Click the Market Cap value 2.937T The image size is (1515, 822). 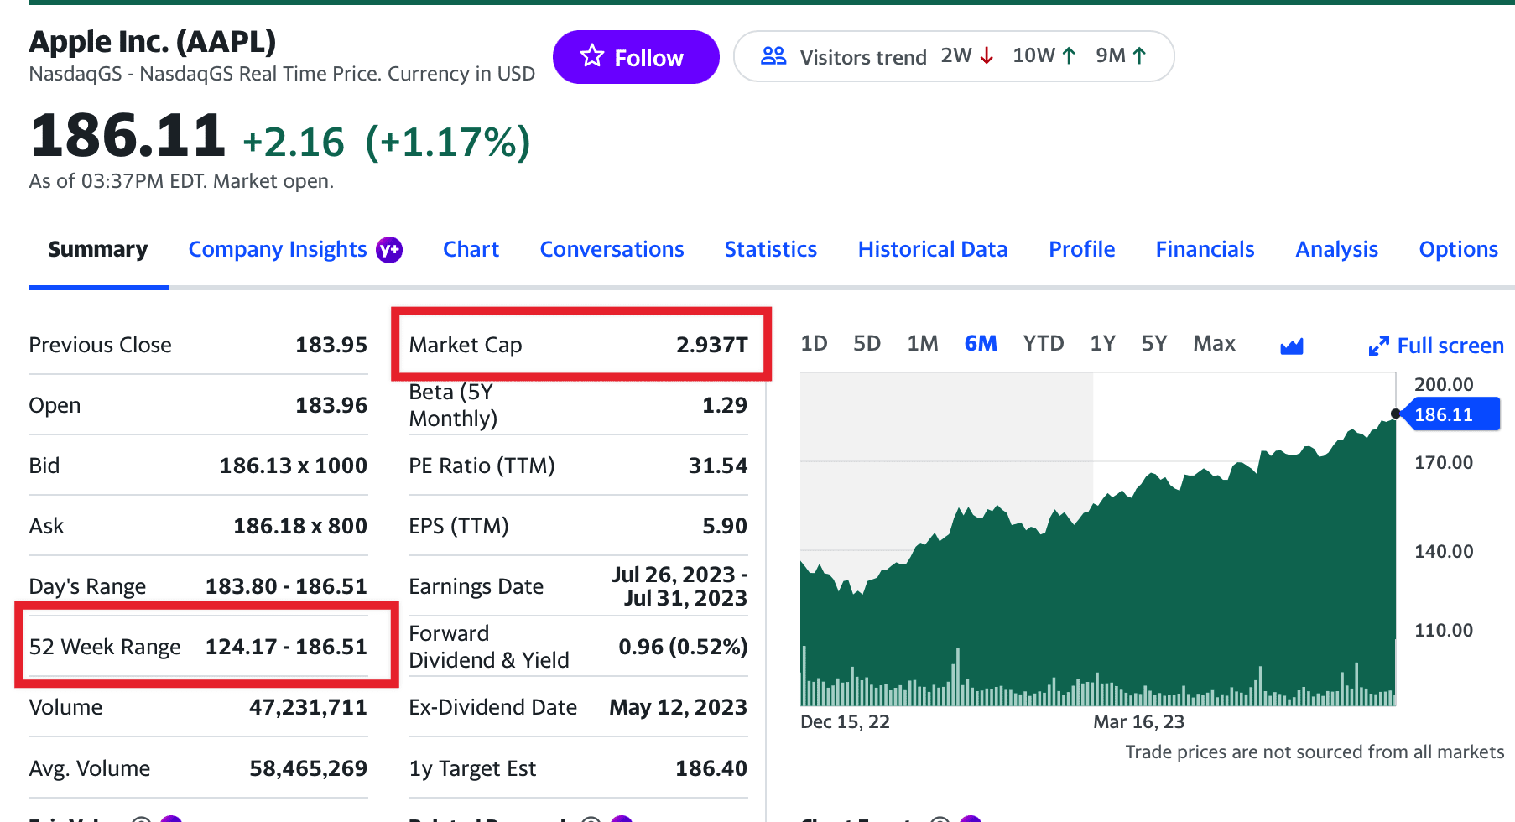pos(711,345)
